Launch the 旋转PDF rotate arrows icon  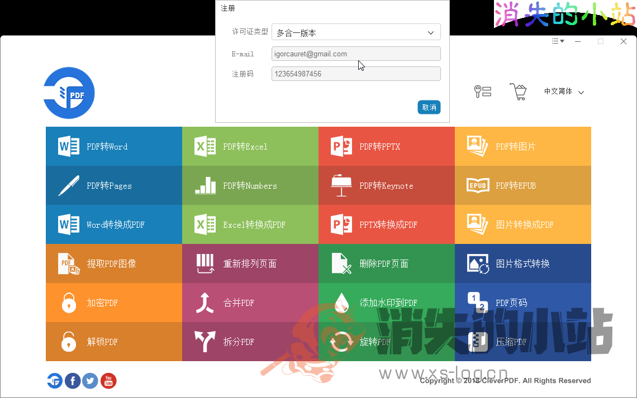(341, 342)
